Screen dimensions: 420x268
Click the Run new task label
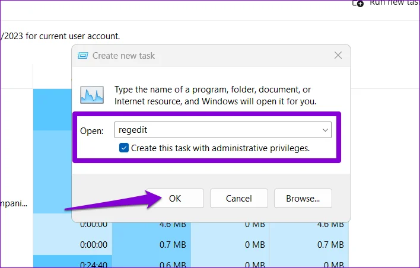[x=394, y=3]
